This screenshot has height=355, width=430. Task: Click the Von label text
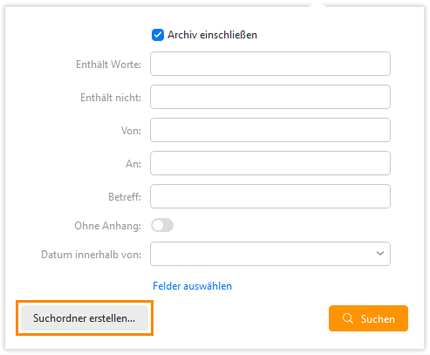tap(131, 131)
